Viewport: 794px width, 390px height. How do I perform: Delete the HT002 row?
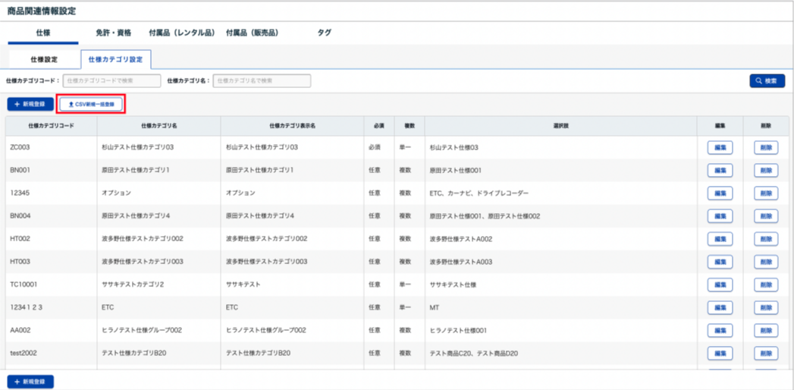766,239
